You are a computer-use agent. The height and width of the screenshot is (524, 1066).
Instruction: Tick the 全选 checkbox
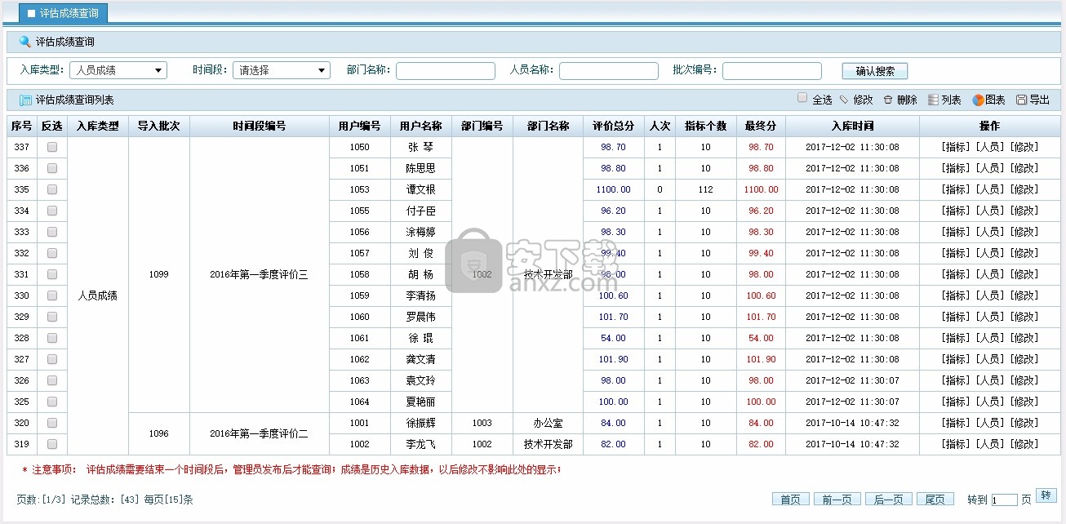click(x=802, y=98)
